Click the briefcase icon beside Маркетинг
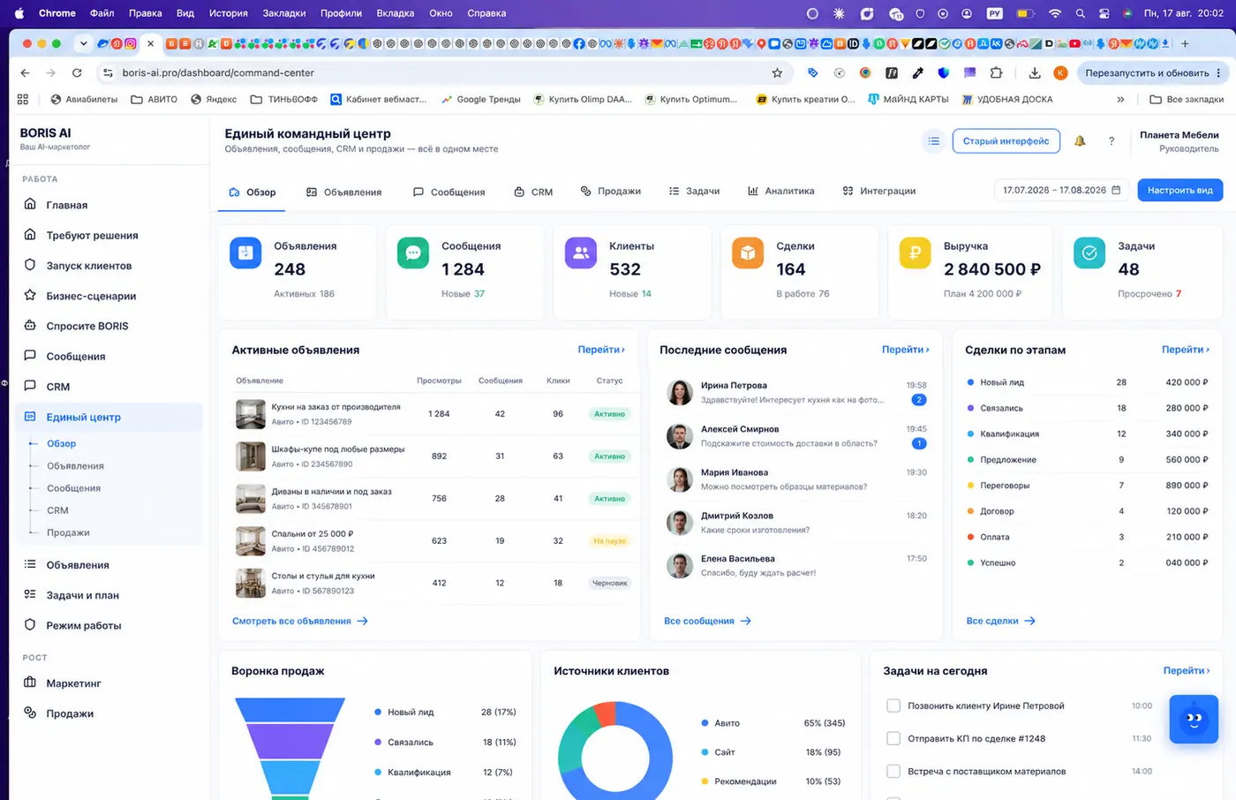Image resolution: width=1236 pixels, height=800 pixels. coord(30,683)
